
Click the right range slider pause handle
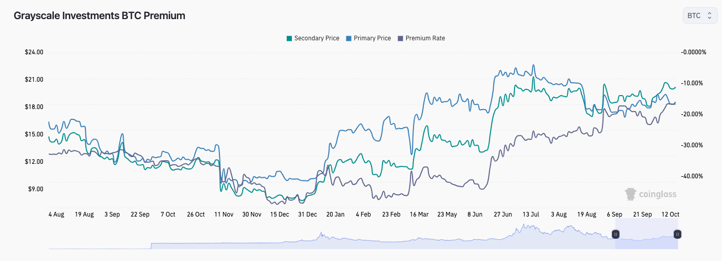[677, 234]
